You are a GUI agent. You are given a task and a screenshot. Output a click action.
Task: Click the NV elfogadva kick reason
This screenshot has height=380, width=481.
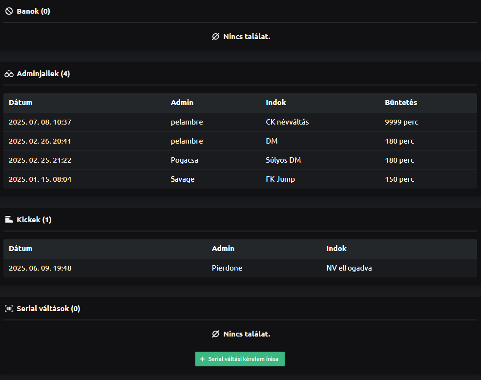349,268
